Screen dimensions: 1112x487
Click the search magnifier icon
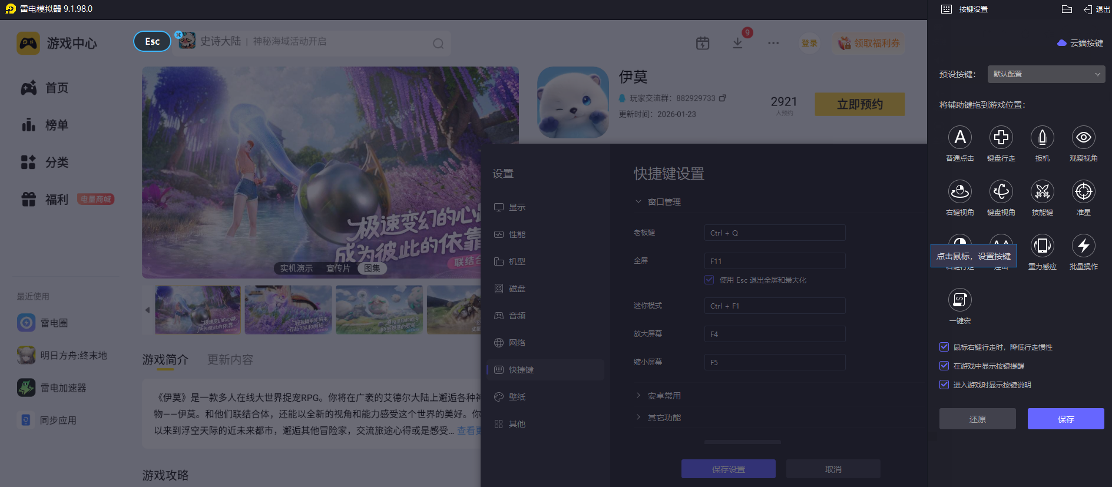point(438,43)
